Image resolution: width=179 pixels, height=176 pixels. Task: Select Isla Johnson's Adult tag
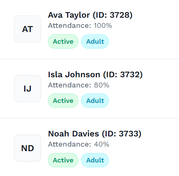[x=95, y=101]
